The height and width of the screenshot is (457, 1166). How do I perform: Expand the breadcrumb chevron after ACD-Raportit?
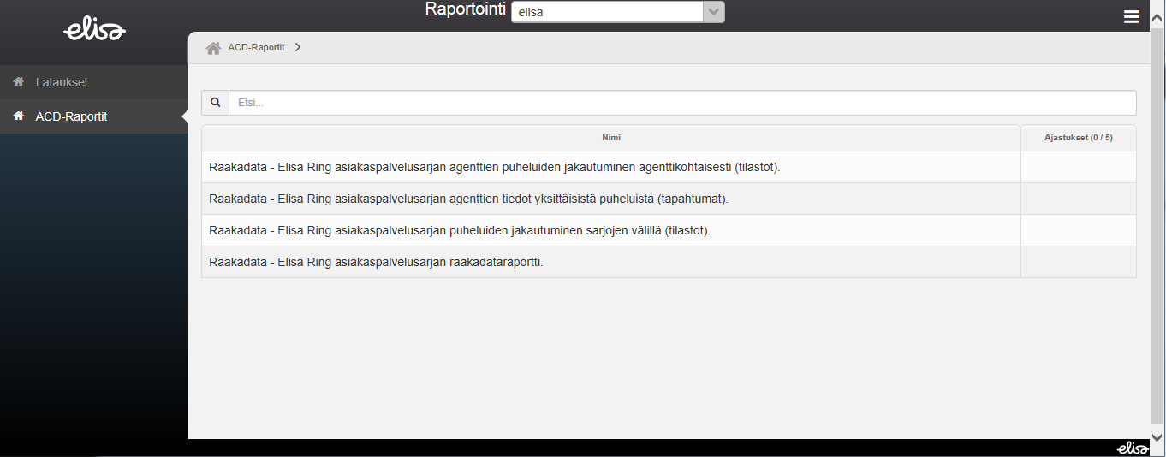(297, 48)
